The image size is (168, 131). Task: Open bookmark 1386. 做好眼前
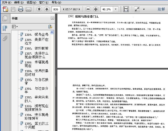36,48
